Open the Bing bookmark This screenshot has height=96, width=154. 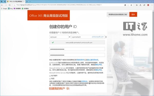[x=10, y=8]
